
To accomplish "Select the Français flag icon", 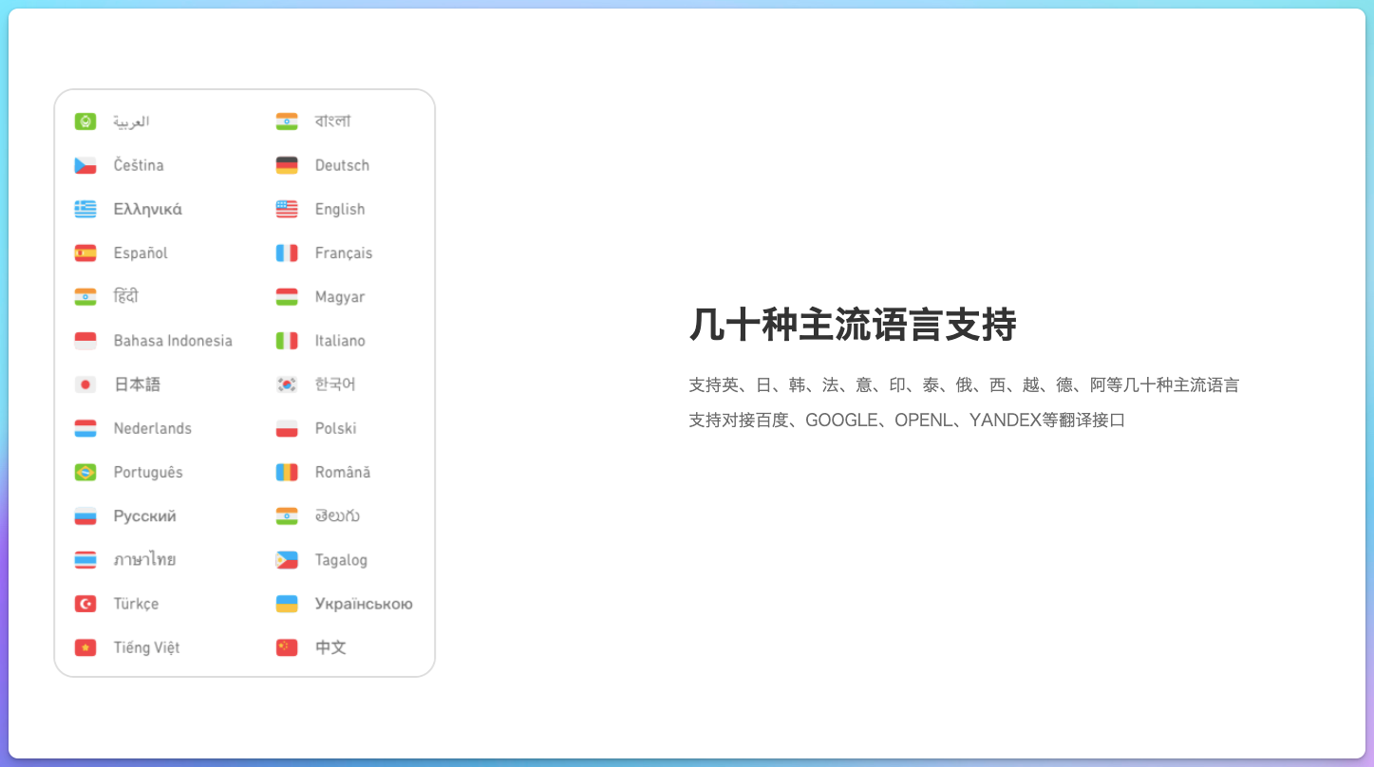I will (x=285, y=253).
